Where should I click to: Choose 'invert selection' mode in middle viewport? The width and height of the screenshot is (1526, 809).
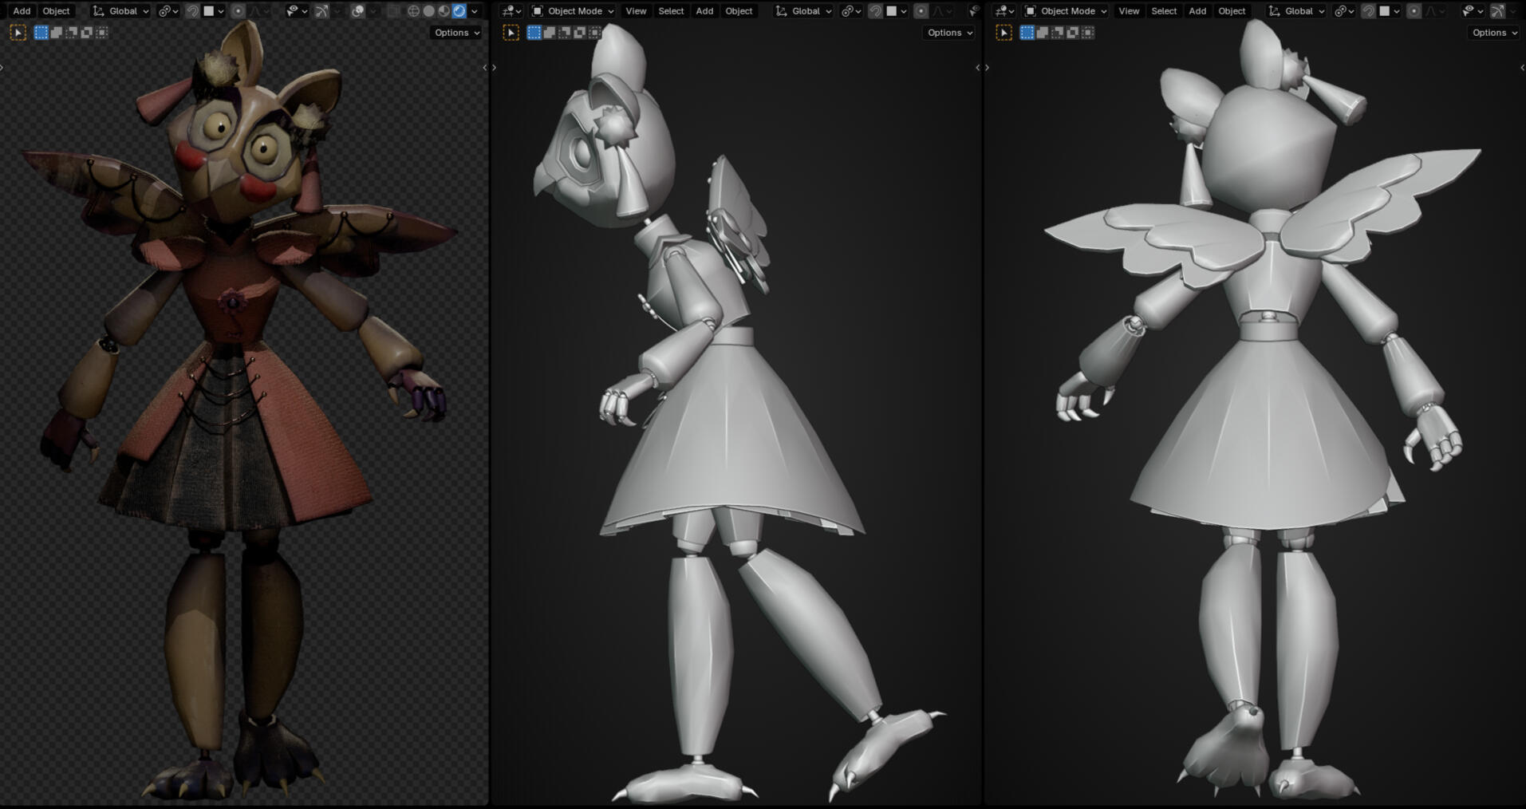[580, 33]
